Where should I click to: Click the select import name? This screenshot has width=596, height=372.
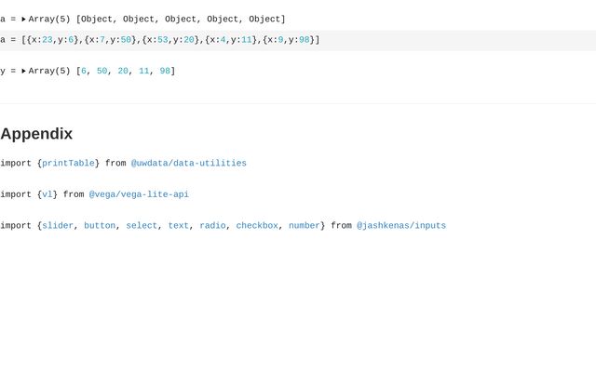(x=142, y=226)
